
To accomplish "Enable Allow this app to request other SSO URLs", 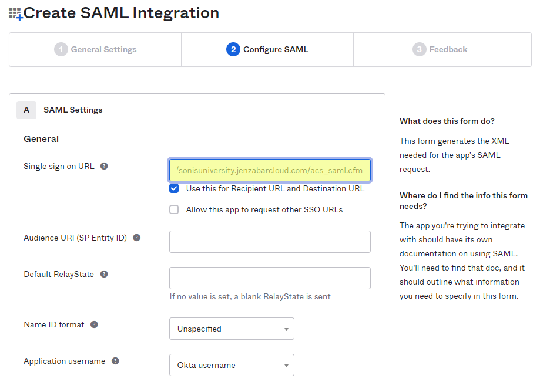I will point(174,209).
